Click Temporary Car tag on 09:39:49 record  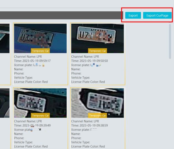tap(40, 115)
